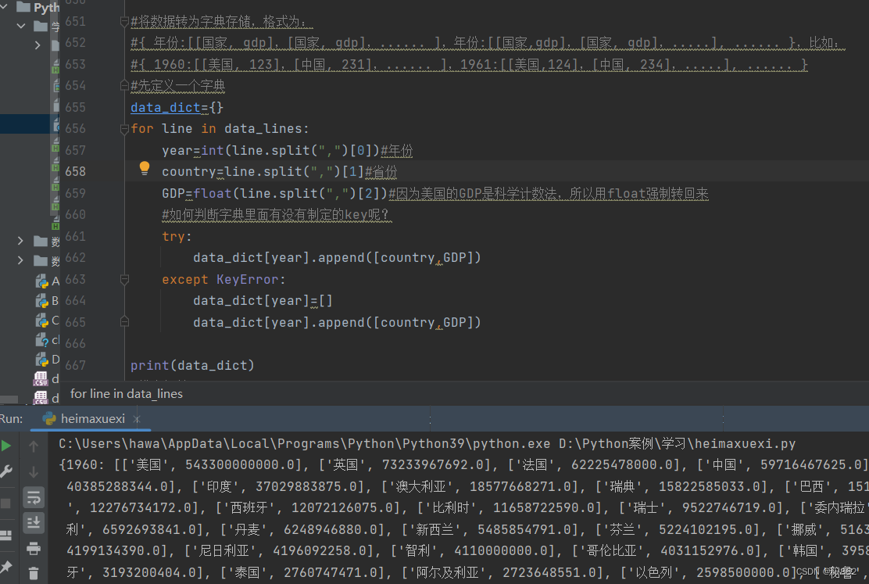Pin the Run tab
The image size is (869, 584).
5,567
